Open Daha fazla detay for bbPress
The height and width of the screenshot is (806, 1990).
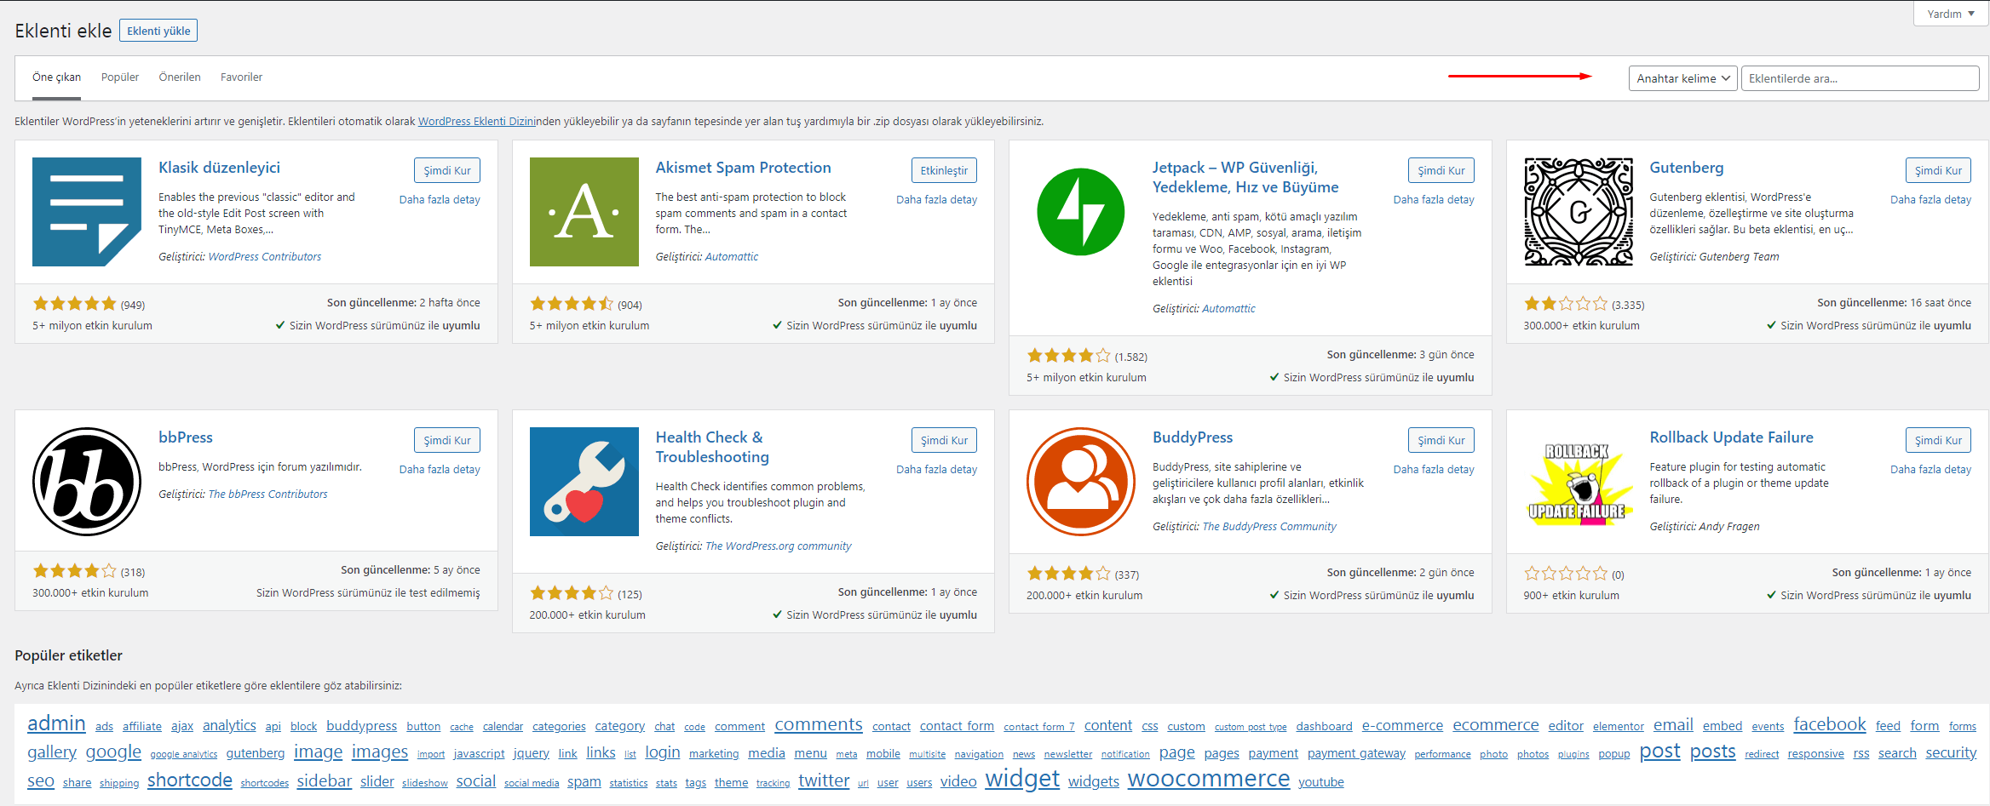coord(440,470)
